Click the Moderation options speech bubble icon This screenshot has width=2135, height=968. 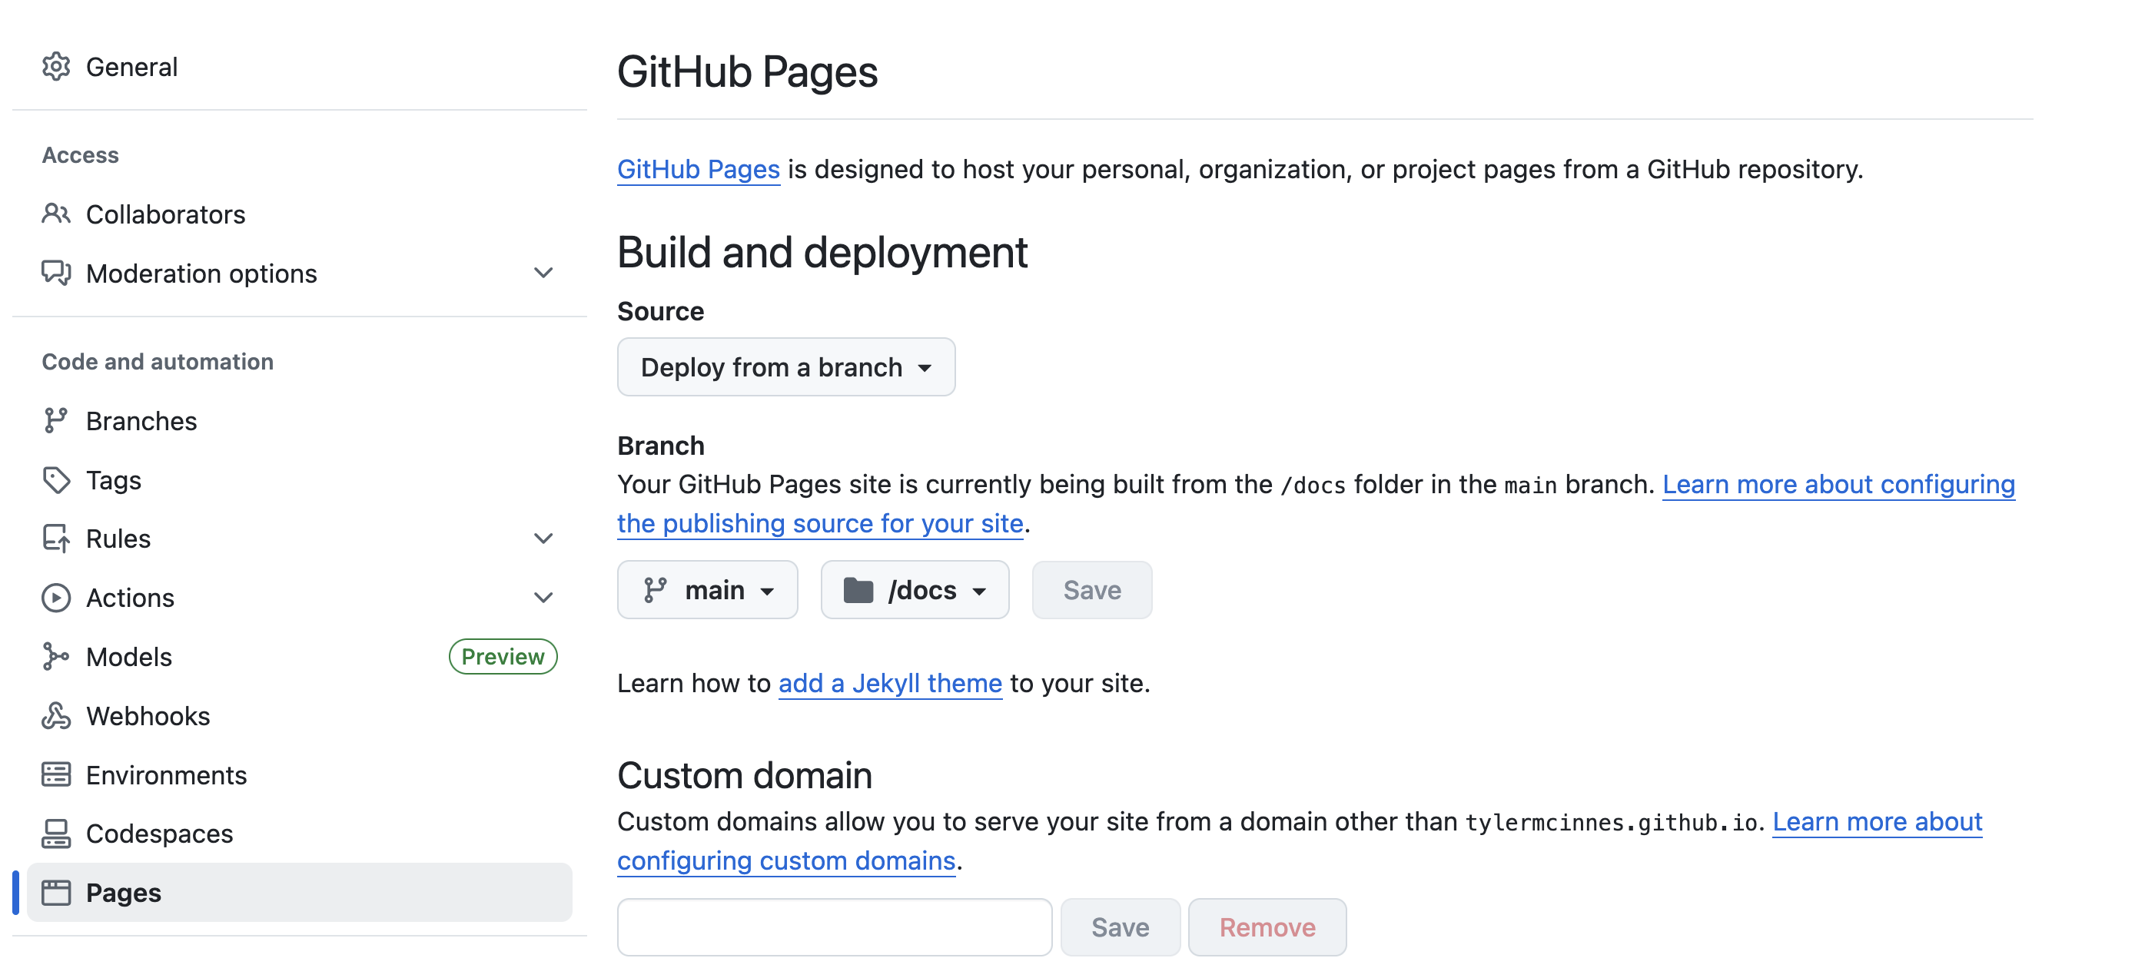point(55,273)
